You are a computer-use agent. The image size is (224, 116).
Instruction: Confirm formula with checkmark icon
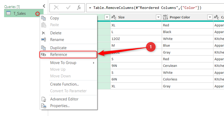[x=68, y=8]
